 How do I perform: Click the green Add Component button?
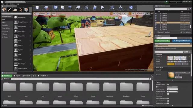162,41
